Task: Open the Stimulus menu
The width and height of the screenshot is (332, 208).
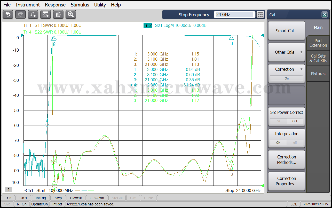Action: 80,5
